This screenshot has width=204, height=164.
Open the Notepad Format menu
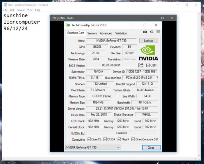(x=20, y=10)
